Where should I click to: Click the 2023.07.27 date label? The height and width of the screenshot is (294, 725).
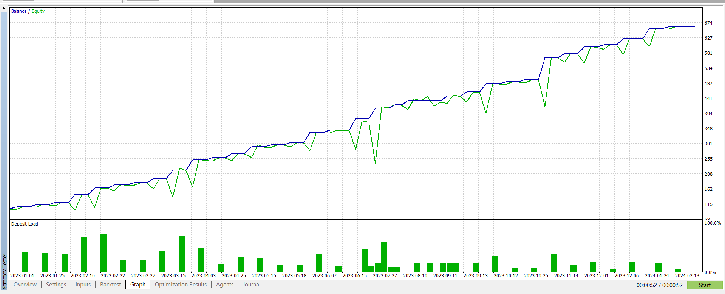pyautogui.click(x=385, y=275)
